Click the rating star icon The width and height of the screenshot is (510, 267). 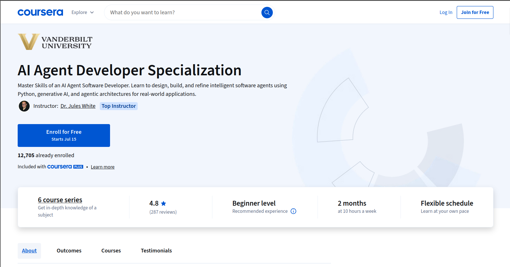[x=164, y=203]
